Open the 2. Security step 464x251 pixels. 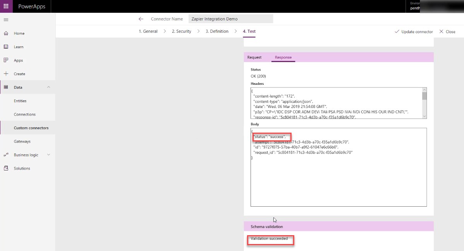click(x=182, y=31)
